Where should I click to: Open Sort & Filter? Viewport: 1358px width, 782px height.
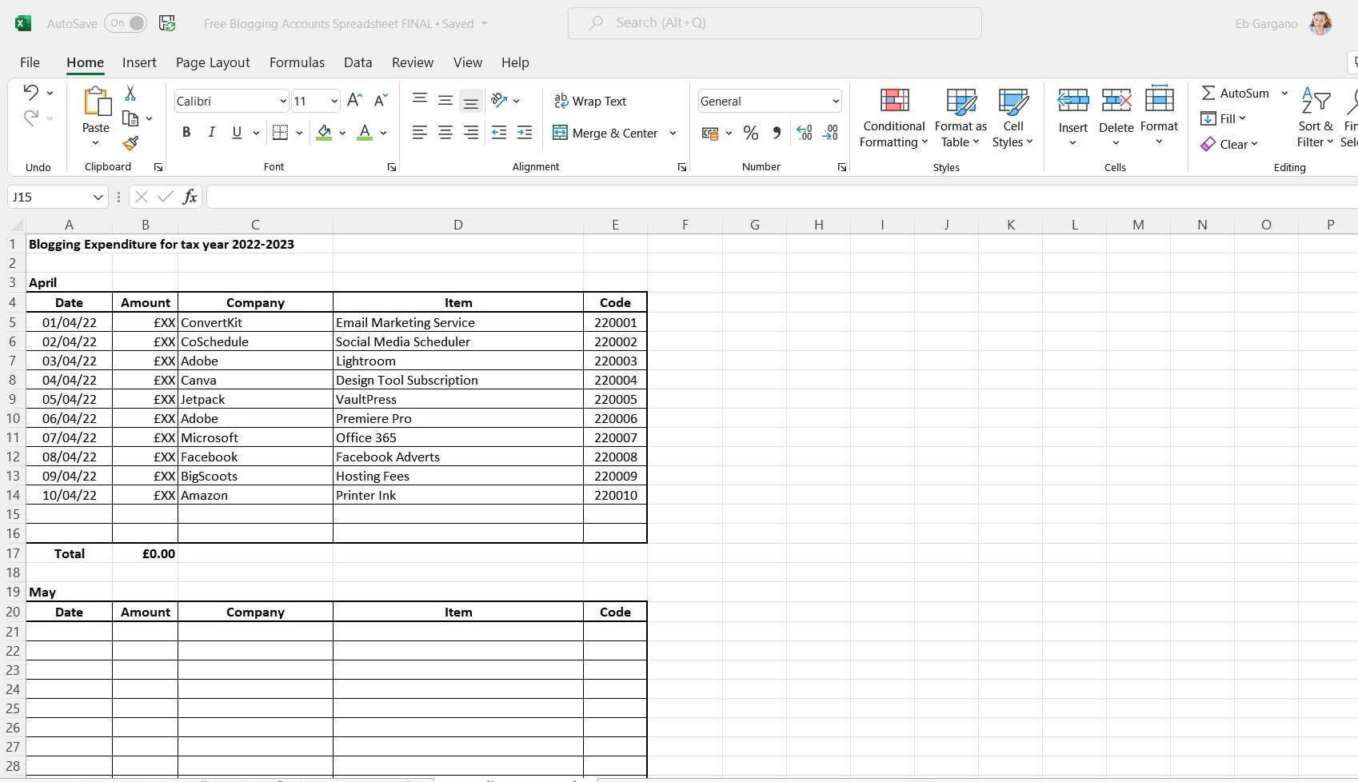(x=1316, y=118)
